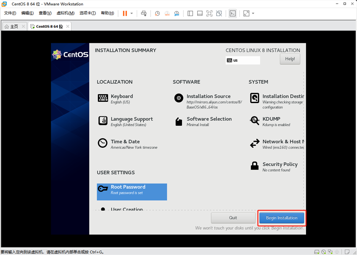357x255 pixels.
Task: Switch to the 主页 home tab
Action: coord(12,27)
